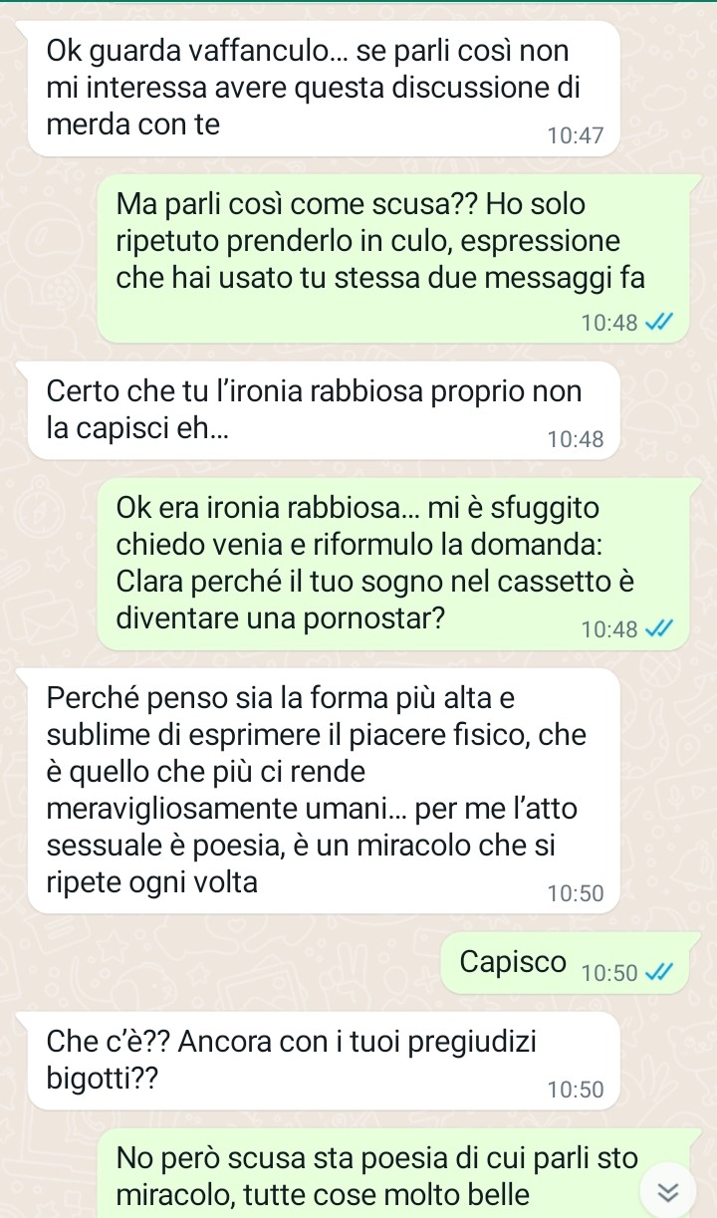This screenshot has height=1218, width=717.
Task: Click 10:48 time below 'due messaggi fa'
Action: click(609, 322)
